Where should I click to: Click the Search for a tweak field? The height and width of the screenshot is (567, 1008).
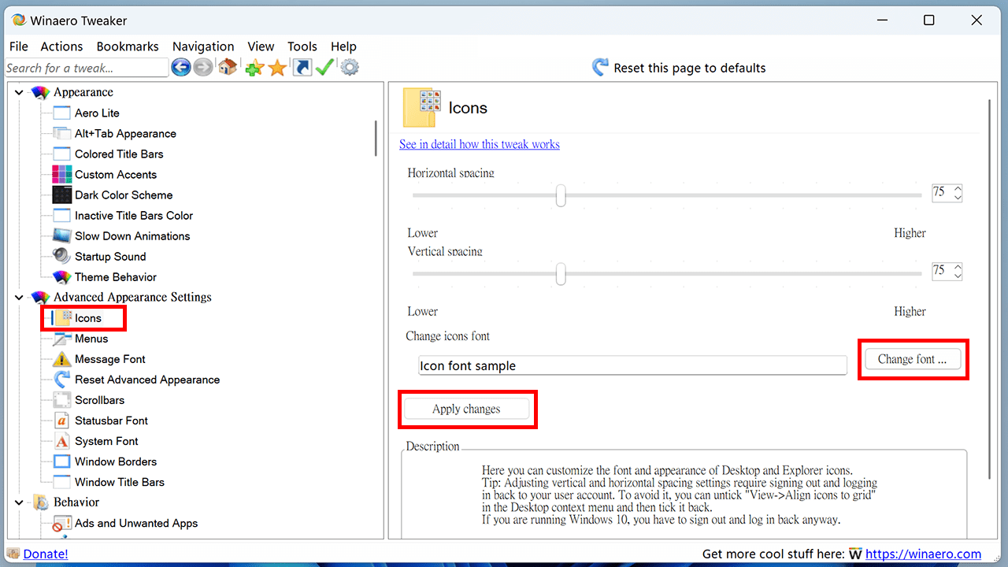pyautogui.click(x=87, y=68)
